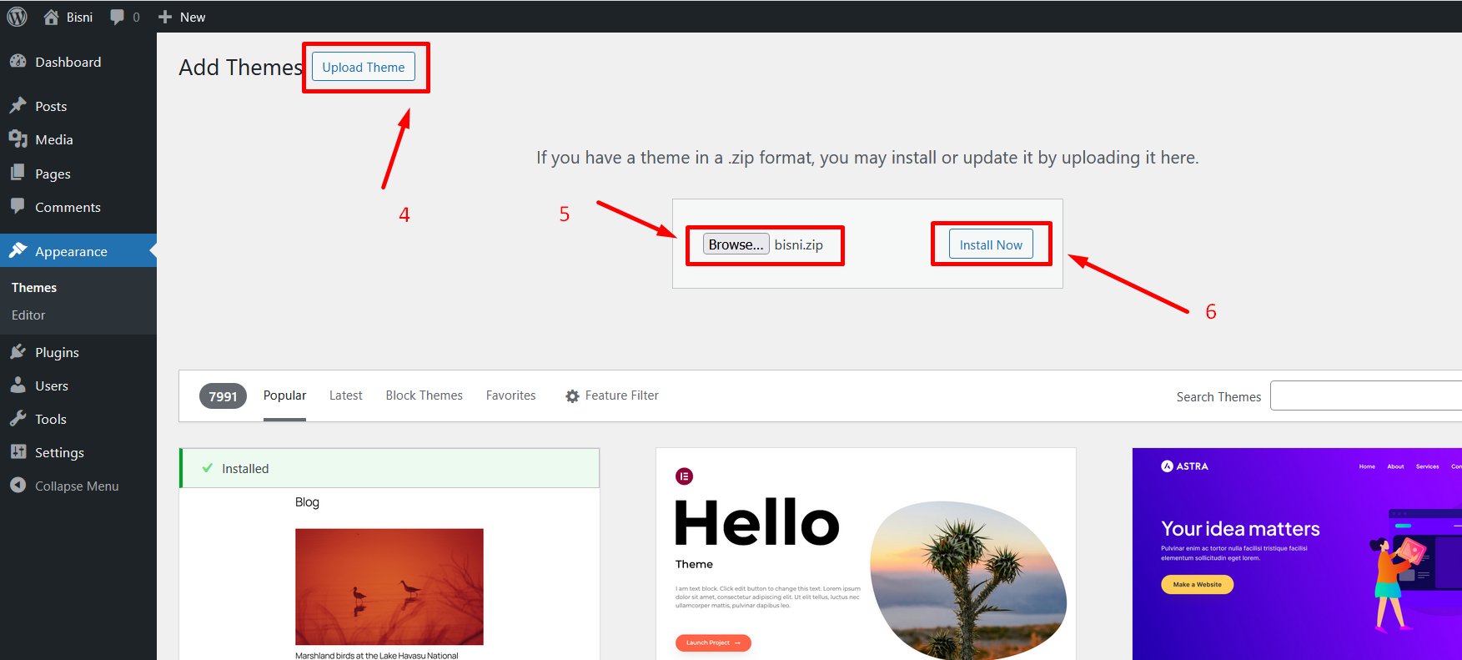Click the Astra logo in theme preview
The width and height of the screenshot is (1462, 660).
pos(1184,466)
